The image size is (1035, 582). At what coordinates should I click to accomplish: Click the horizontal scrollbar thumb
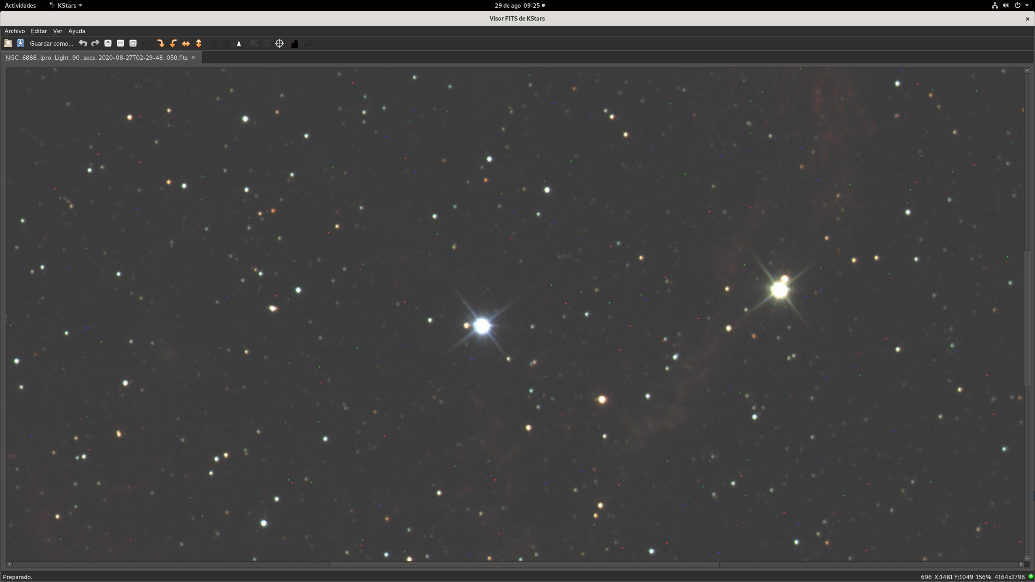524,564
